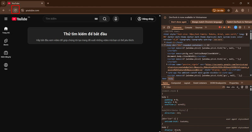Toggle the computed styles sidebar icon
252x132 pixels.
point(247,87)
